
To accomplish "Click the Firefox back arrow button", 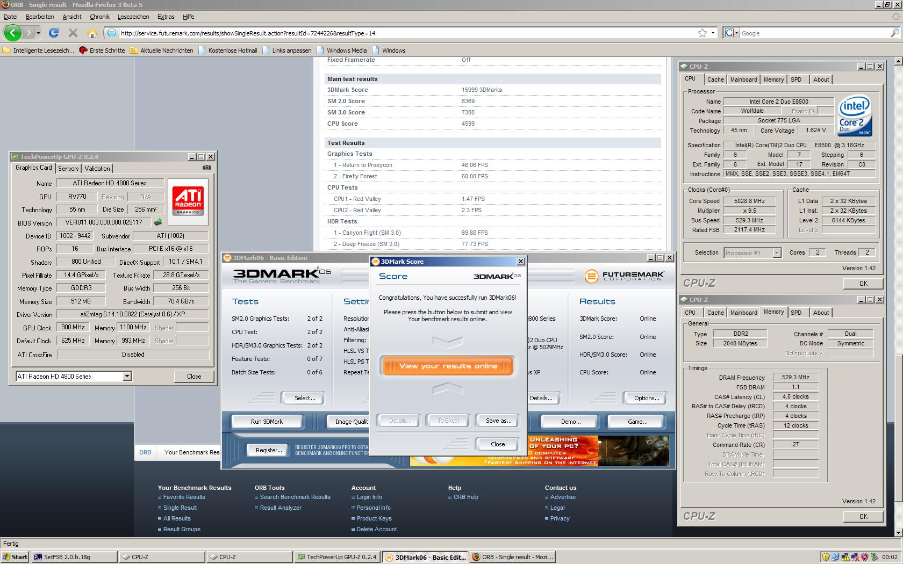I will click(12, 33).
